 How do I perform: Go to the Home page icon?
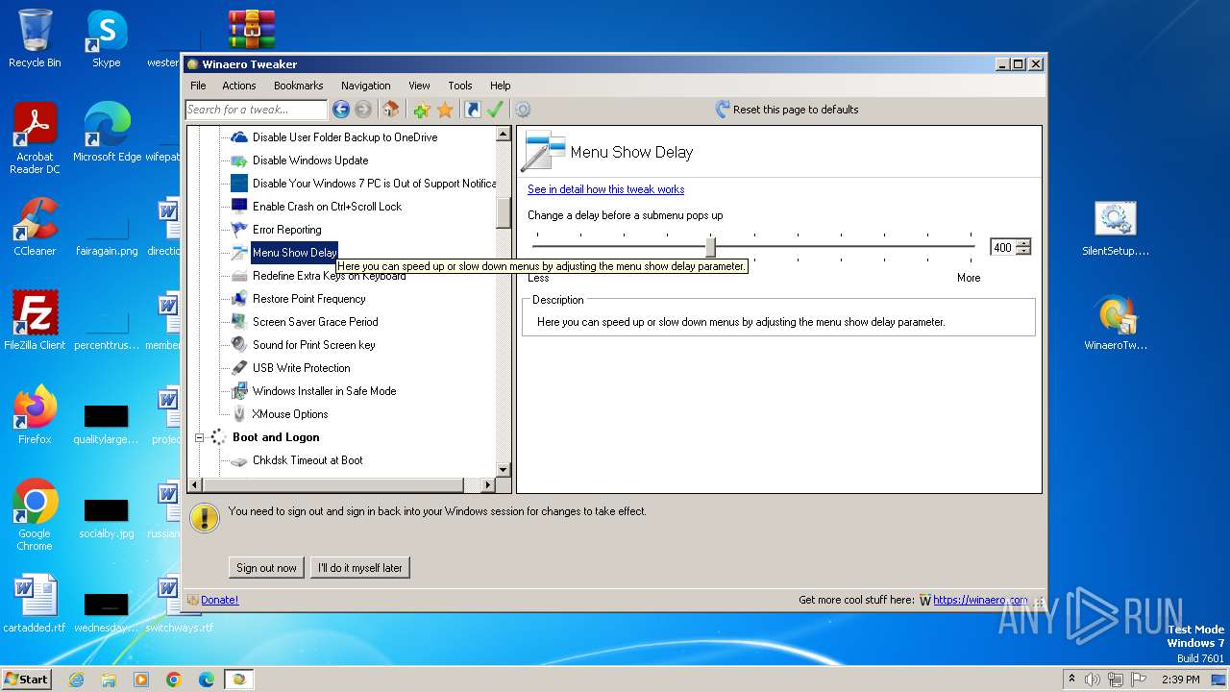[x=390, y=110]
